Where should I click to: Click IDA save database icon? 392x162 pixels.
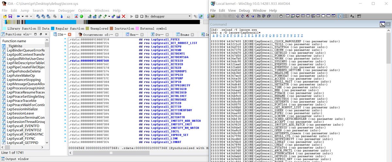10,16
